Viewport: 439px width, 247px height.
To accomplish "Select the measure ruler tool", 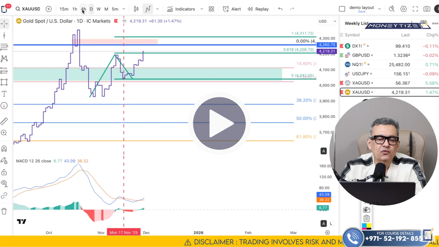I will (x=4, y=121).
